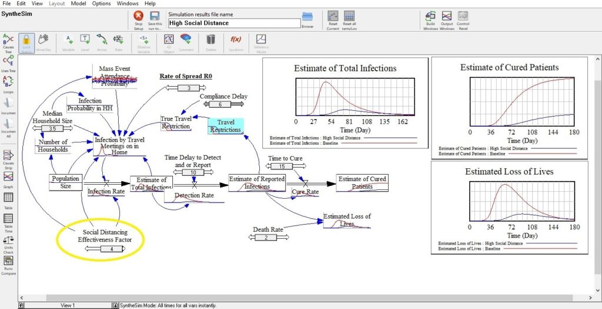The height and width of the screenshot is (309, 602).
Task: Select the Comment tool
Action: pos(186,39)
